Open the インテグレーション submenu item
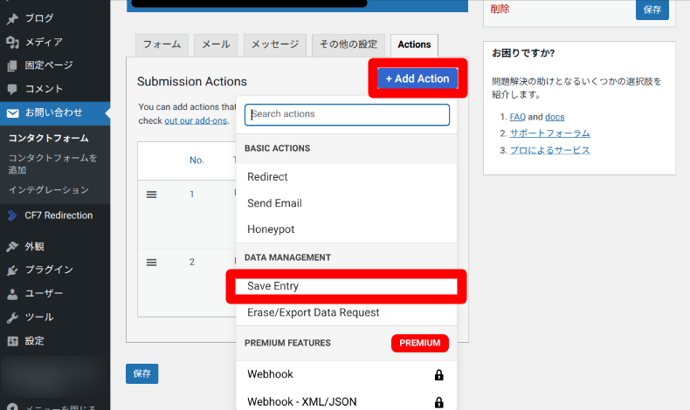 coord(49,190)
